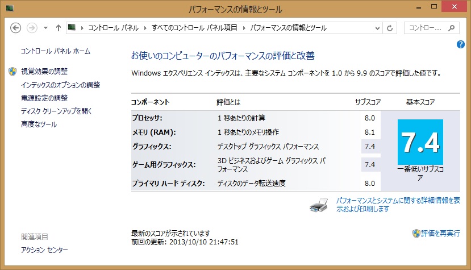
Task: Expand the chevron after コントロール パネル
Action: (145, 28)
